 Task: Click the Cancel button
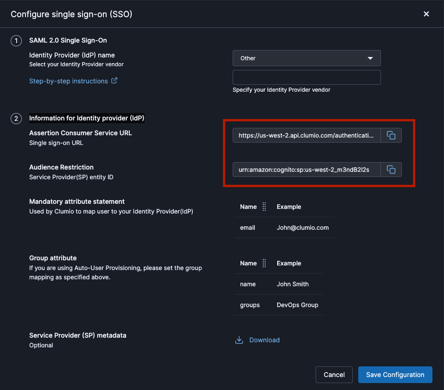click(334, 375)
